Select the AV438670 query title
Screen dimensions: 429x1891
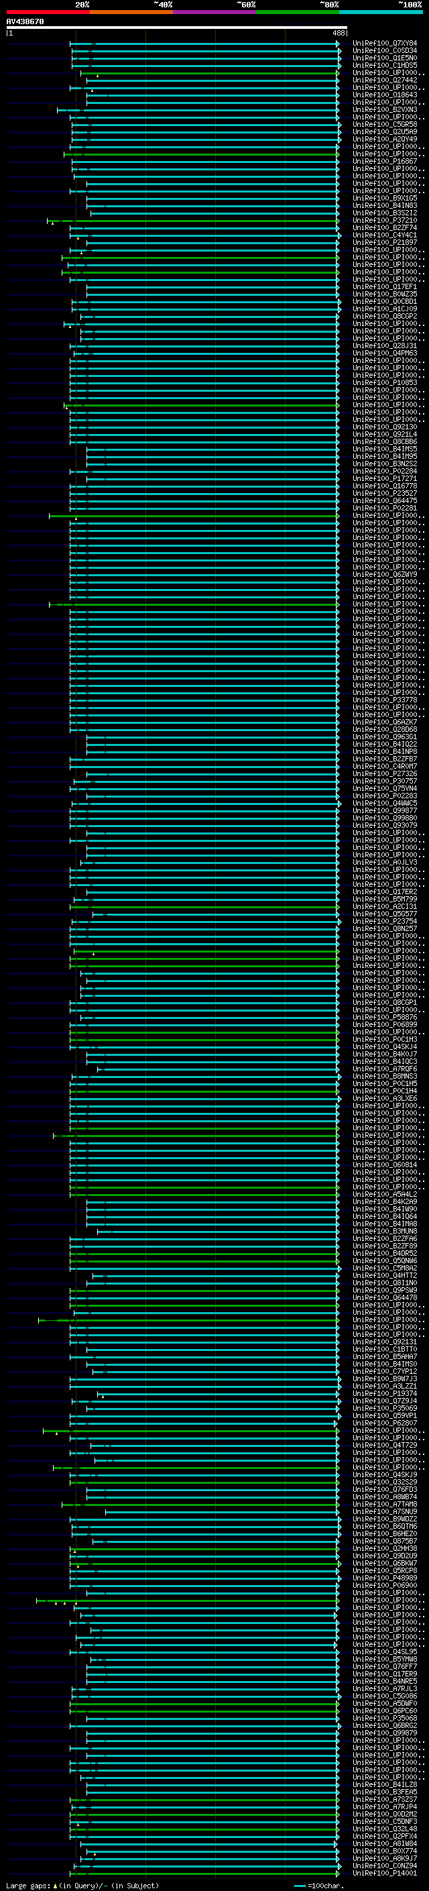[x=25, y=22]
